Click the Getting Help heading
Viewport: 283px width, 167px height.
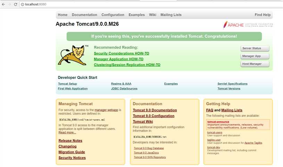pos(218,104)
